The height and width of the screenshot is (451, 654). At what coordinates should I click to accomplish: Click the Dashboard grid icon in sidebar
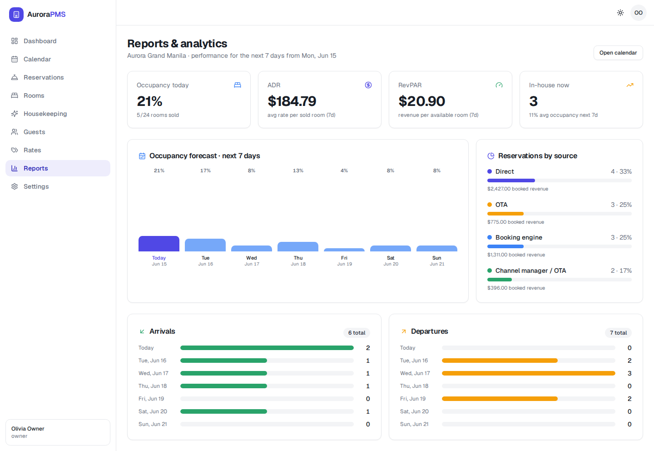click(15, 41)
